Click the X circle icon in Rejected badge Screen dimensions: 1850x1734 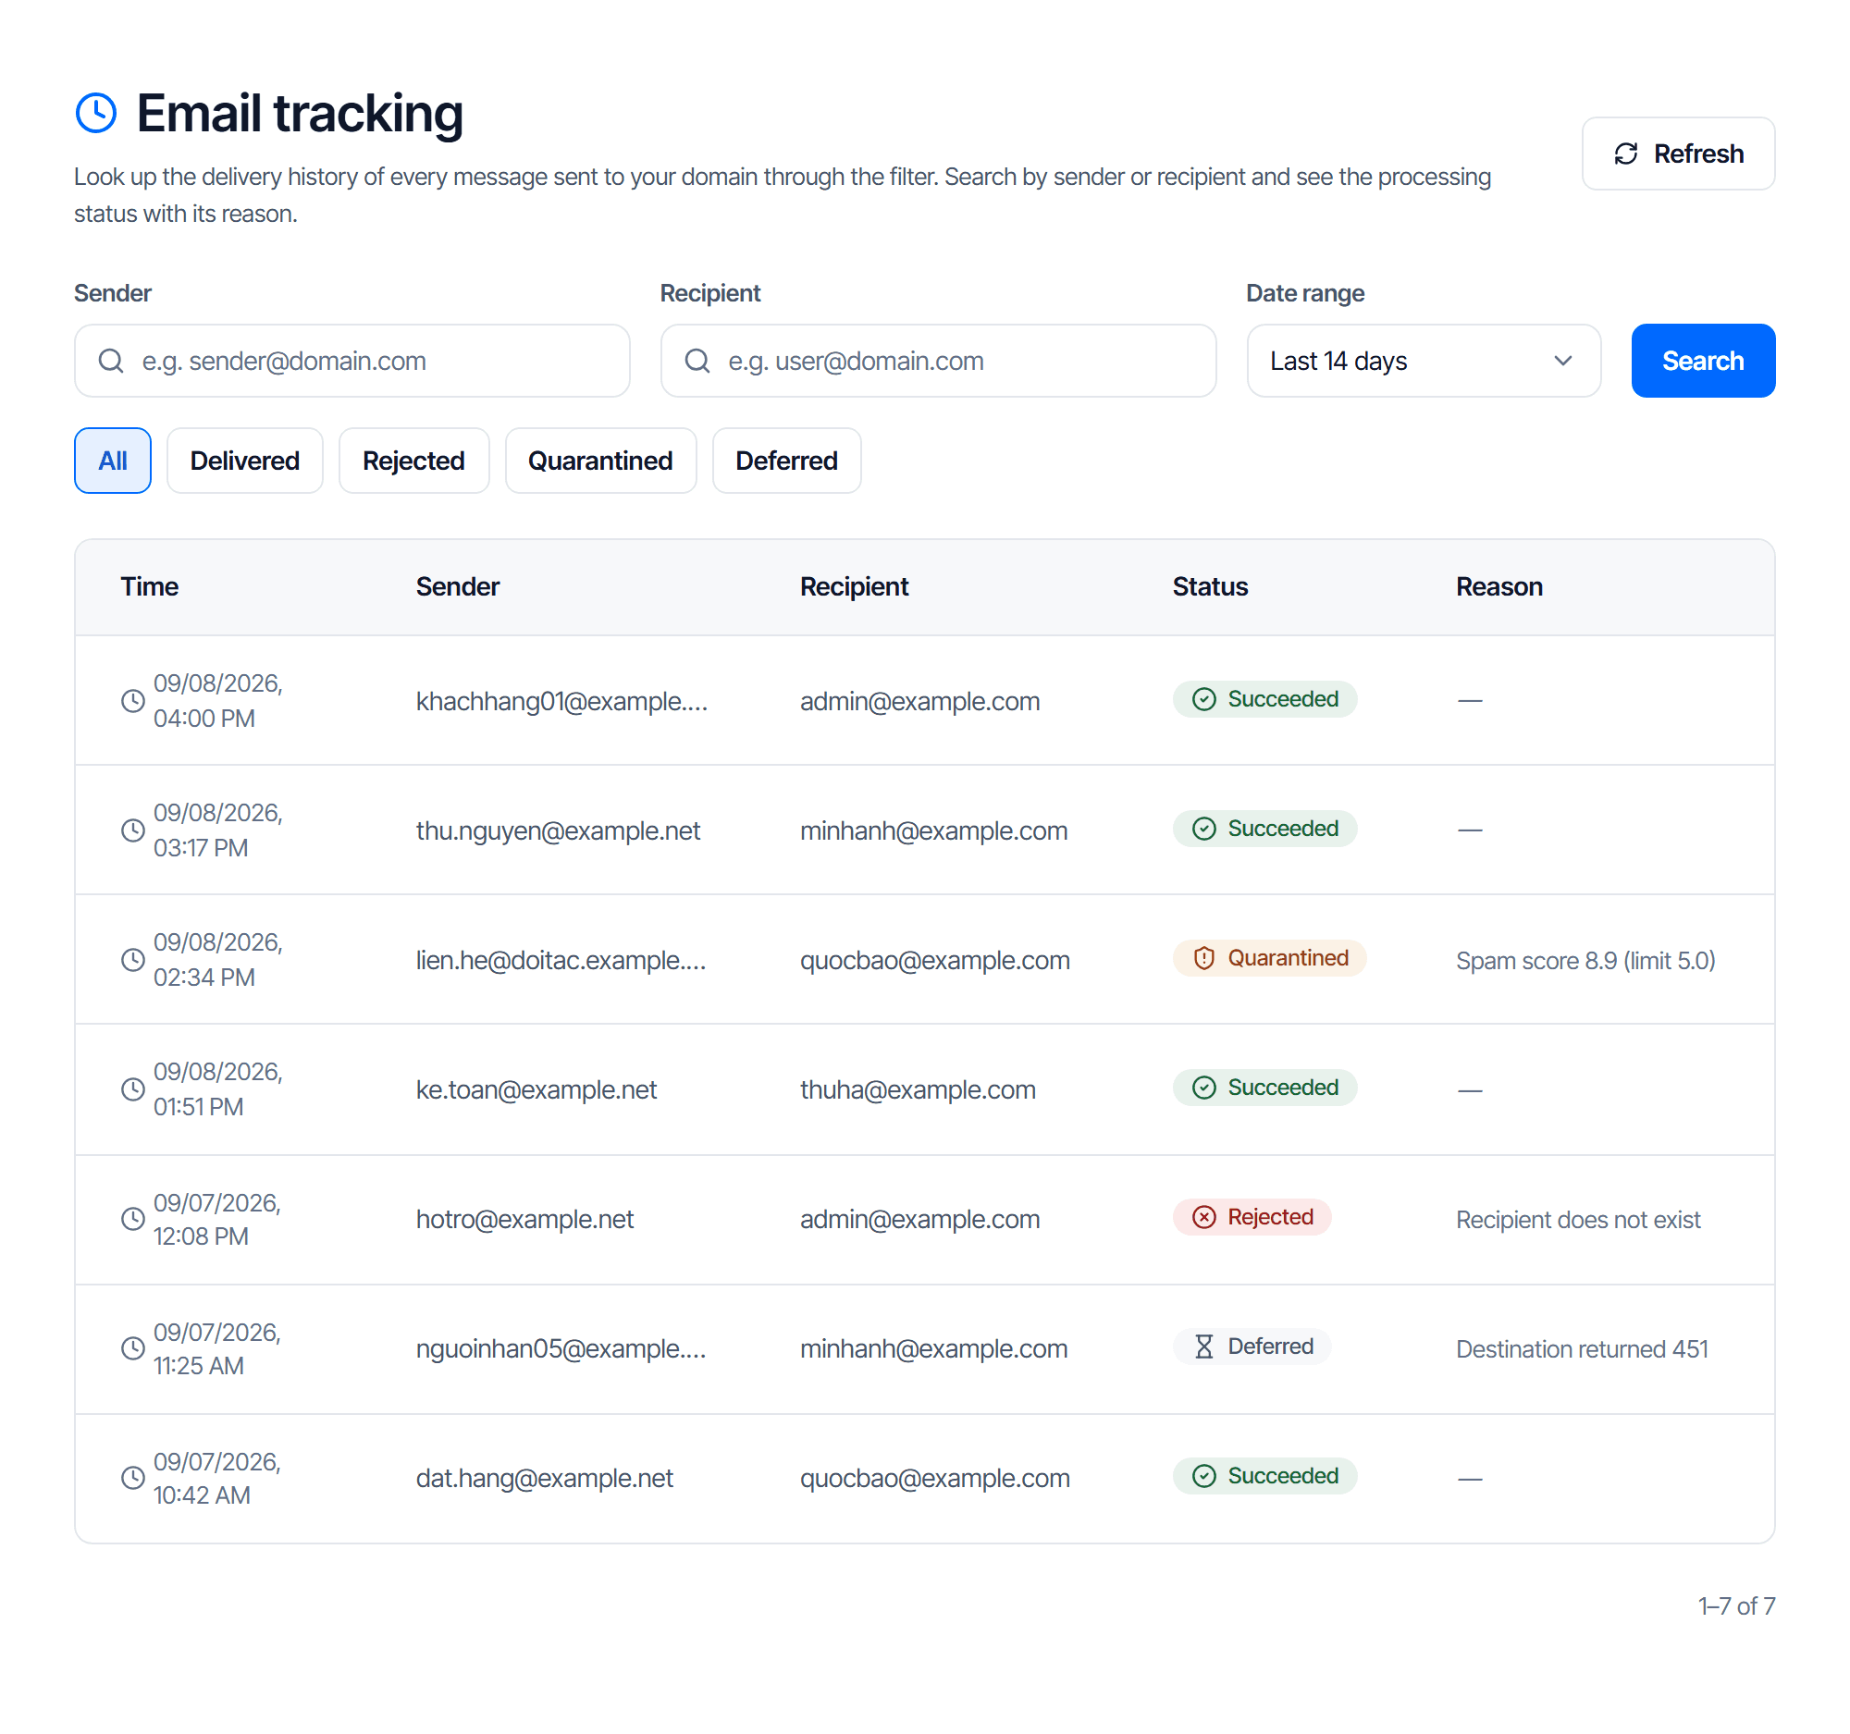tap(1204, 1217)
